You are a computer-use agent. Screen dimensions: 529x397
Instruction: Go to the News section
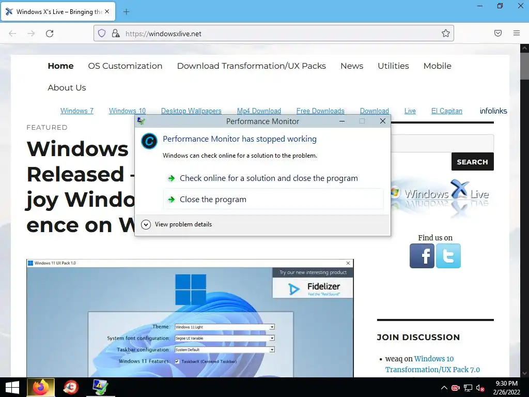352,66
